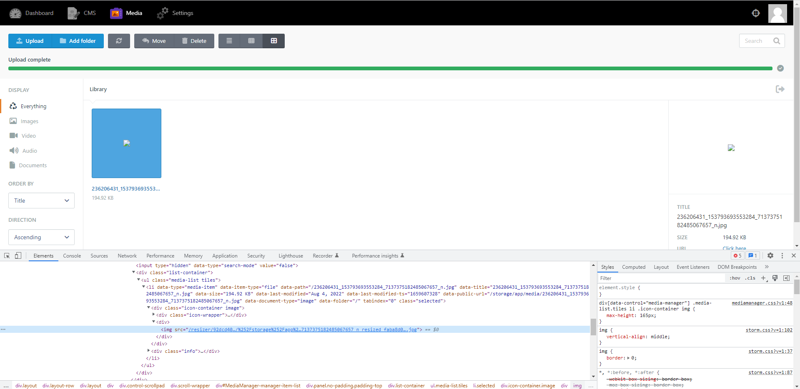Activate the inspect element picker in DevTools

click(x=6, y=255)
